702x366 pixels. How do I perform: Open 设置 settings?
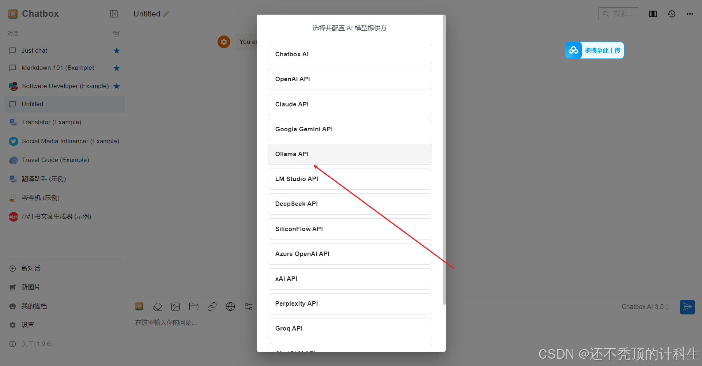click(65, 325)
